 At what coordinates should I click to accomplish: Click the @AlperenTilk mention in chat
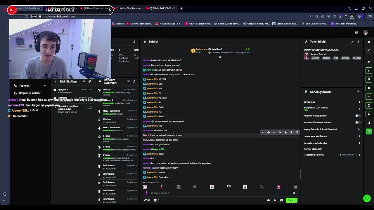tap(158, 149)
